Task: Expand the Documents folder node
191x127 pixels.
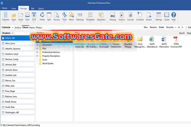Action: click(x=37, y=45)
